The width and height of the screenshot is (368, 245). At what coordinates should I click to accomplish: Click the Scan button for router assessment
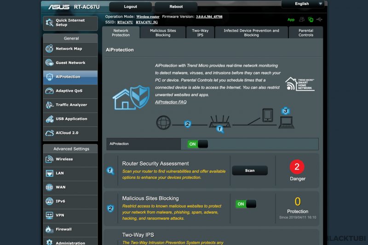tap(250, 171)
